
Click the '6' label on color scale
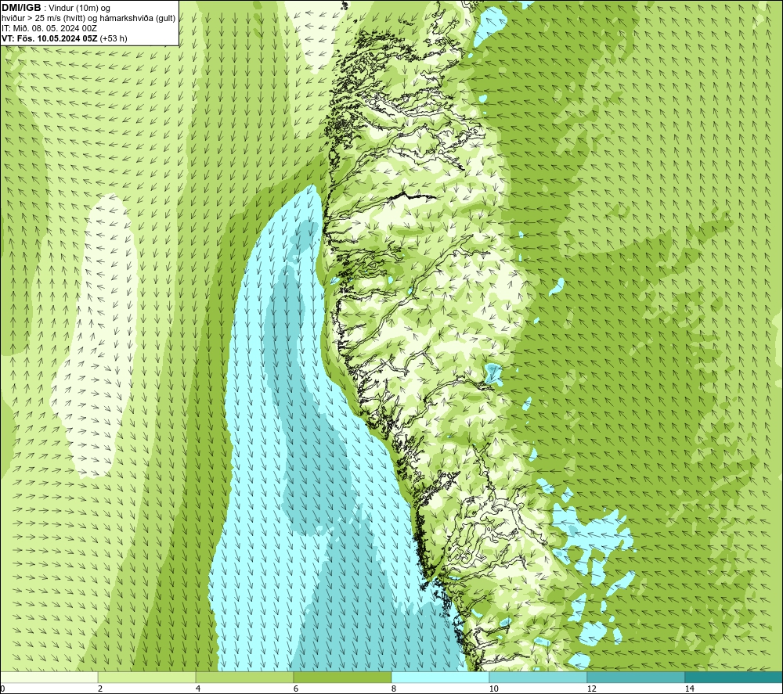(296, 689)
